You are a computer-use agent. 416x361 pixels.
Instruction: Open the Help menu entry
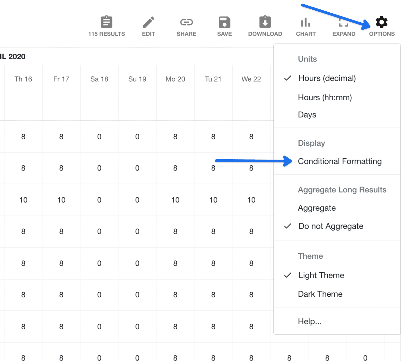pyautogui.click(x=310, y=321)
